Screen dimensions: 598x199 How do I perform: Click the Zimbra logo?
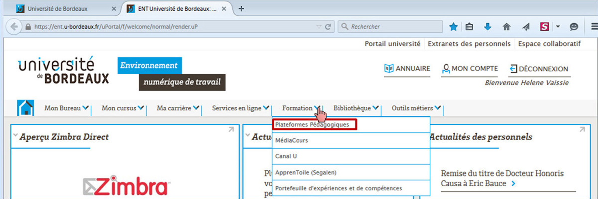point(127,186)
